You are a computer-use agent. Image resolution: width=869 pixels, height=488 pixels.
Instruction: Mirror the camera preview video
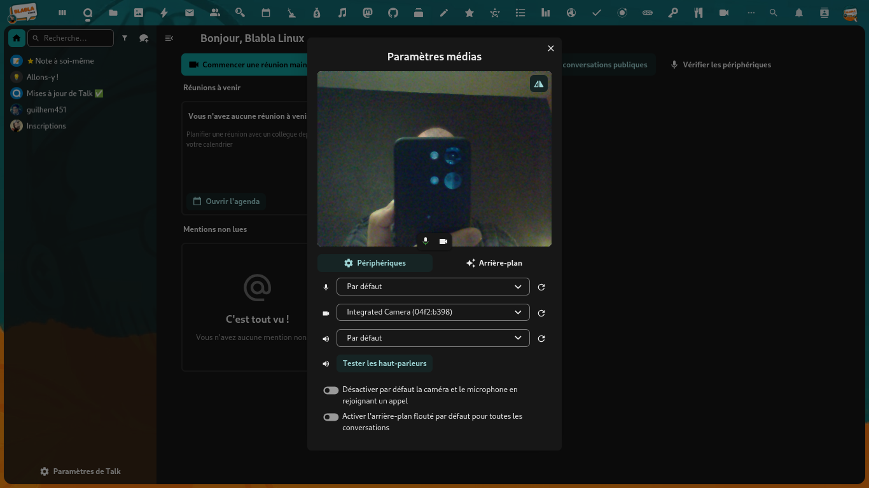[539, 84]
